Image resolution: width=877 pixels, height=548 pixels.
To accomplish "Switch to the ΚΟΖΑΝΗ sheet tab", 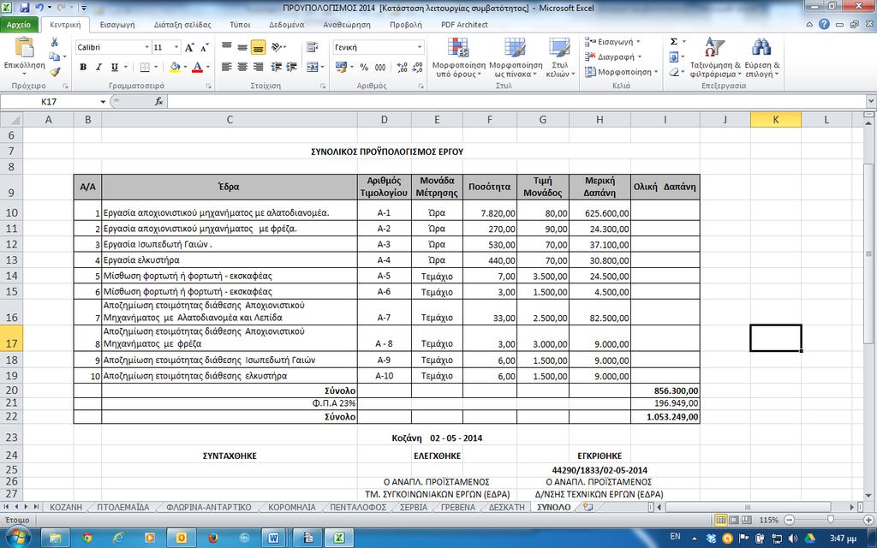I will [x=66, y=507].
